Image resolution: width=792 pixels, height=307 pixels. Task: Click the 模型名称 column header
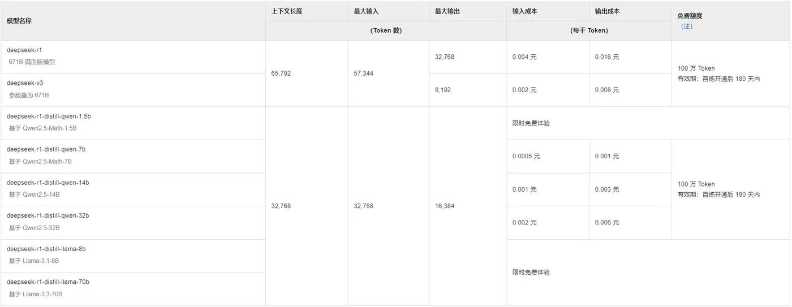[19, 21]
